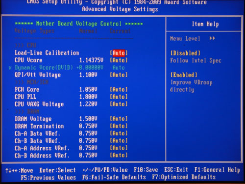245x184 pixels.
Task: Open the Ch-B Data VRef. Auto setting
Action: pos(119,141)
